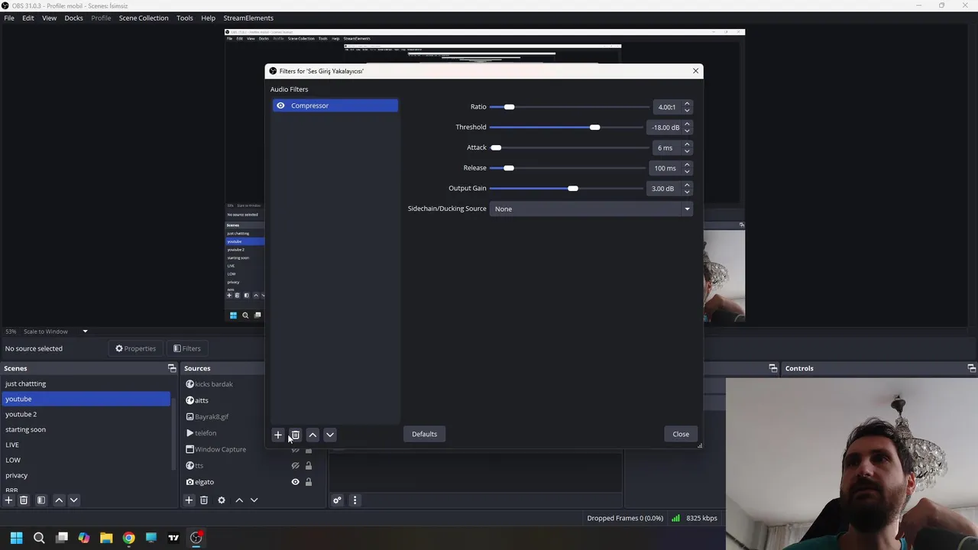This screenshot has height=550, width=978.
Task: Pop out the Controls dock
Action: pos(972,368)
